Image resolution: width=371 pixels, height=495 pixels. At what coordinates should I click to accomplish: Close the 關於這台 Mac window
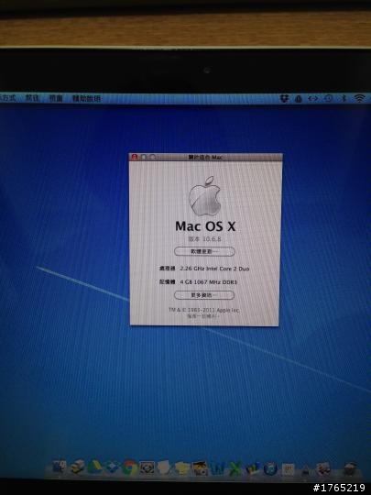135,157
